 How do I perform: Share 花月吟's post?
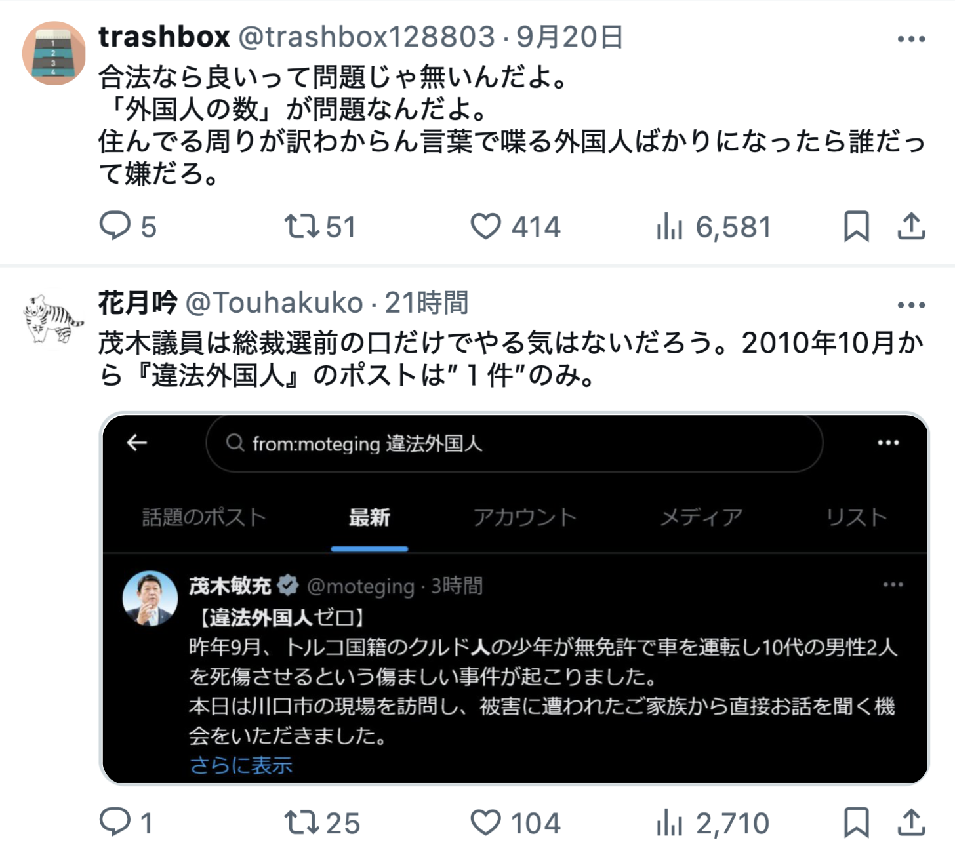pos(911,822)
